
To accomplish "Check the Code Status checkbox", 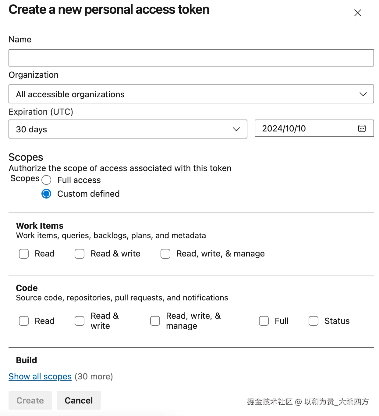I will pos(313,321).
